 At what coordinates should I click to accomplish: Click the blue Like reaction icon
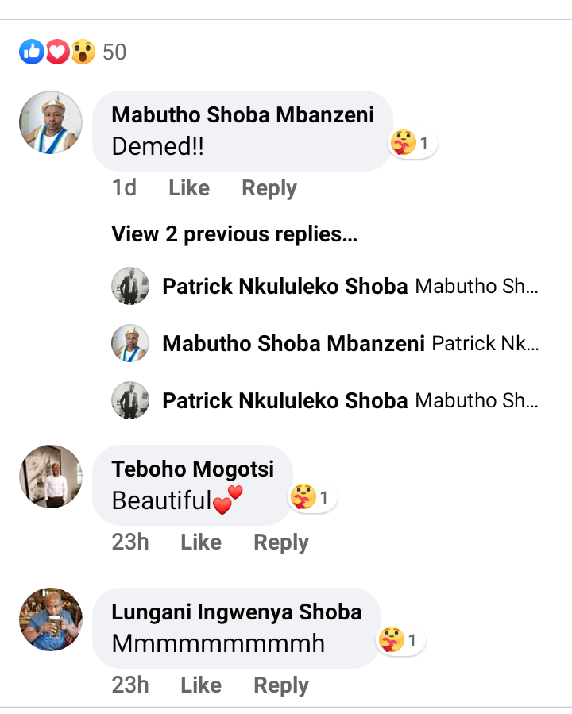pyautogui.click(x=32, y=52)
